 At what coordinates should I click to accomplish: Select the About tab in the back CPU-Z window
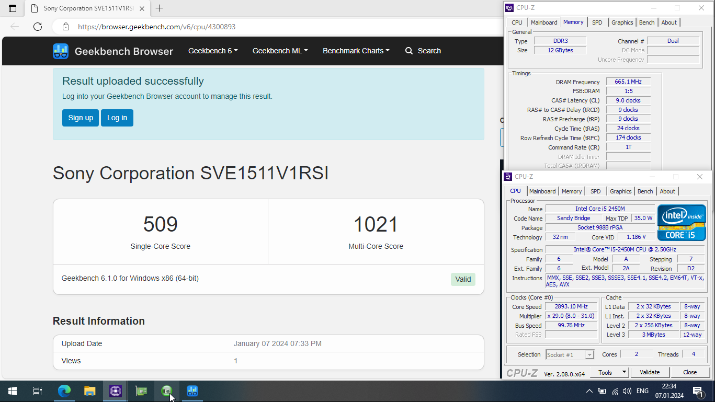(x=669, y=22)
